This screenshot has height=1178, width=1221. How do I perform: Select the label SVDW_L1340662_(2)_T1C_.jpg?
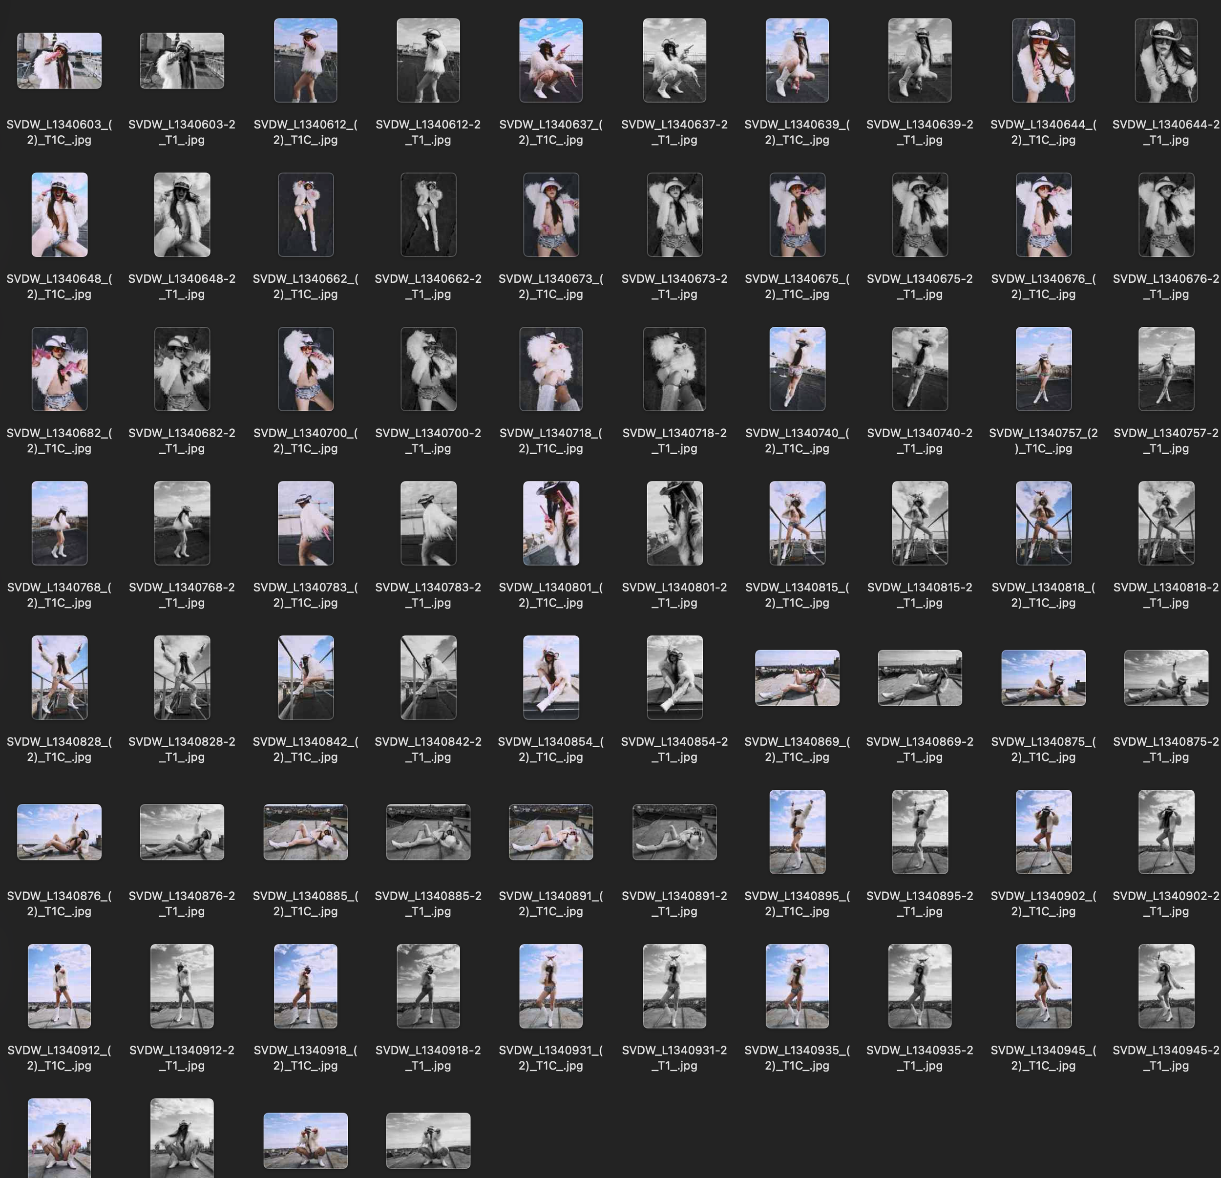point(305,287)
